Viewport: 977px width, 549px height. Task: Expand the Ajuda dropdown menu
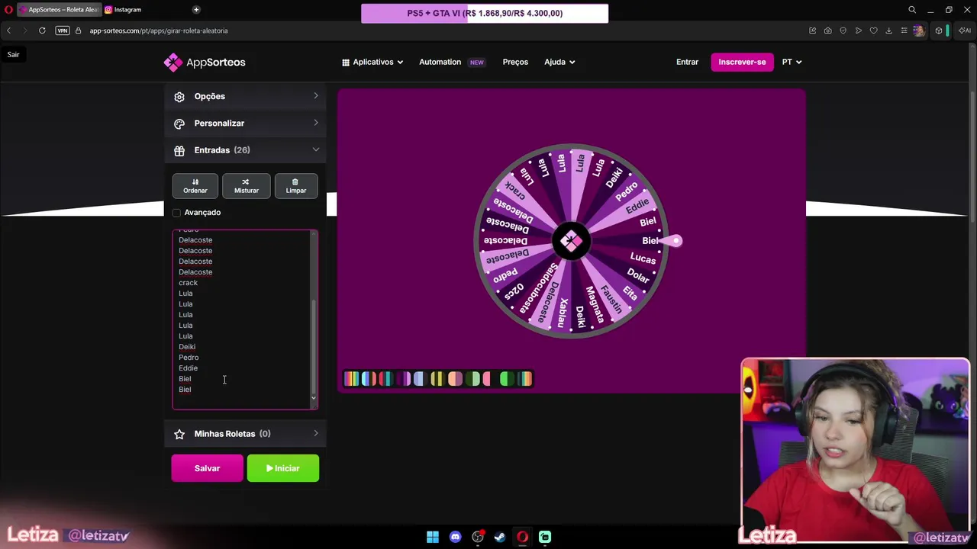(559, 63)
